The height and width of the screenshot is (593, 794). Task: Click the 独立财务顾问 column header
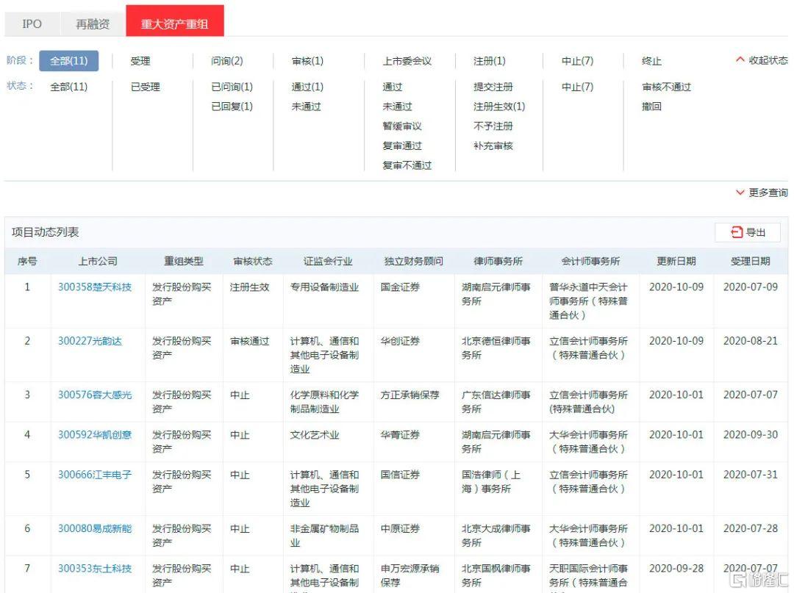point(414,261)
